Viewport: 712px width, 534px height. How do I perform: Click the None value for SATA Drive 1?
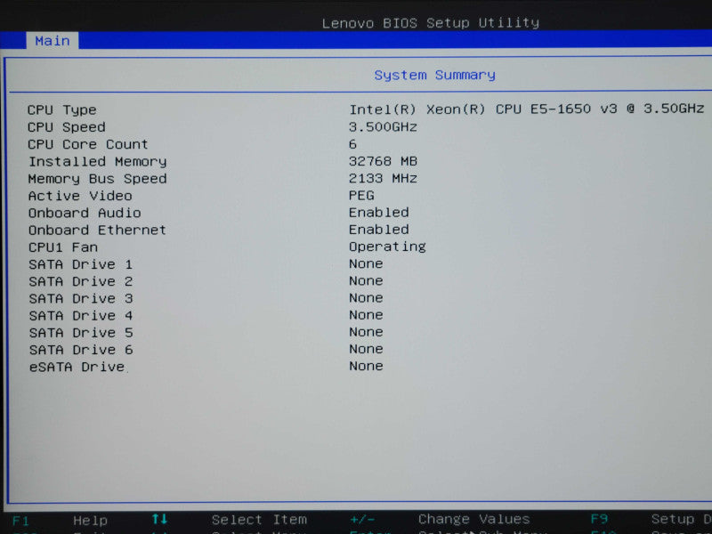click(366, 263)
